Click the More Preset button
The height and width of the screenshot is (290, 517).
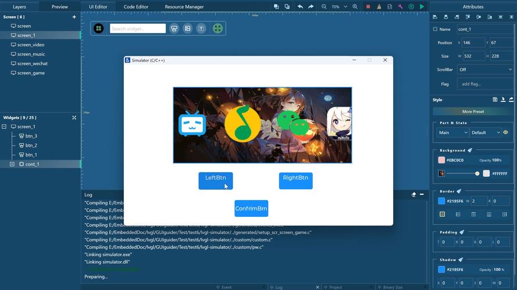(x=473, y=111)
